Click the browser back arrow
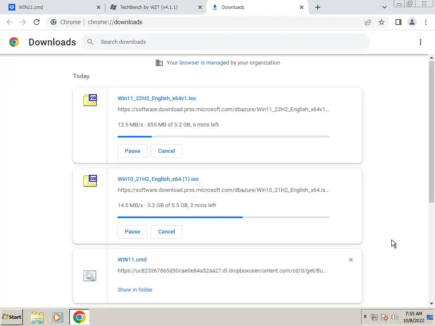435x326 pixels. point(9,22)
